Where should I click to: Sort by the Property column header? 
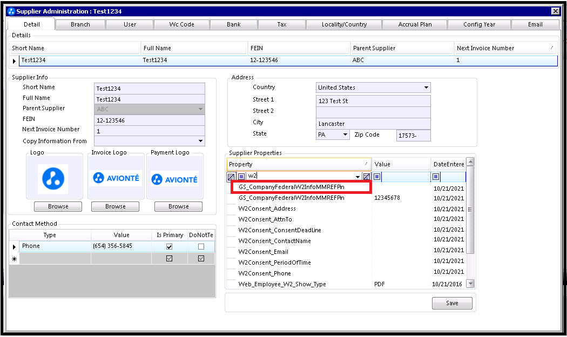(299, 164)
